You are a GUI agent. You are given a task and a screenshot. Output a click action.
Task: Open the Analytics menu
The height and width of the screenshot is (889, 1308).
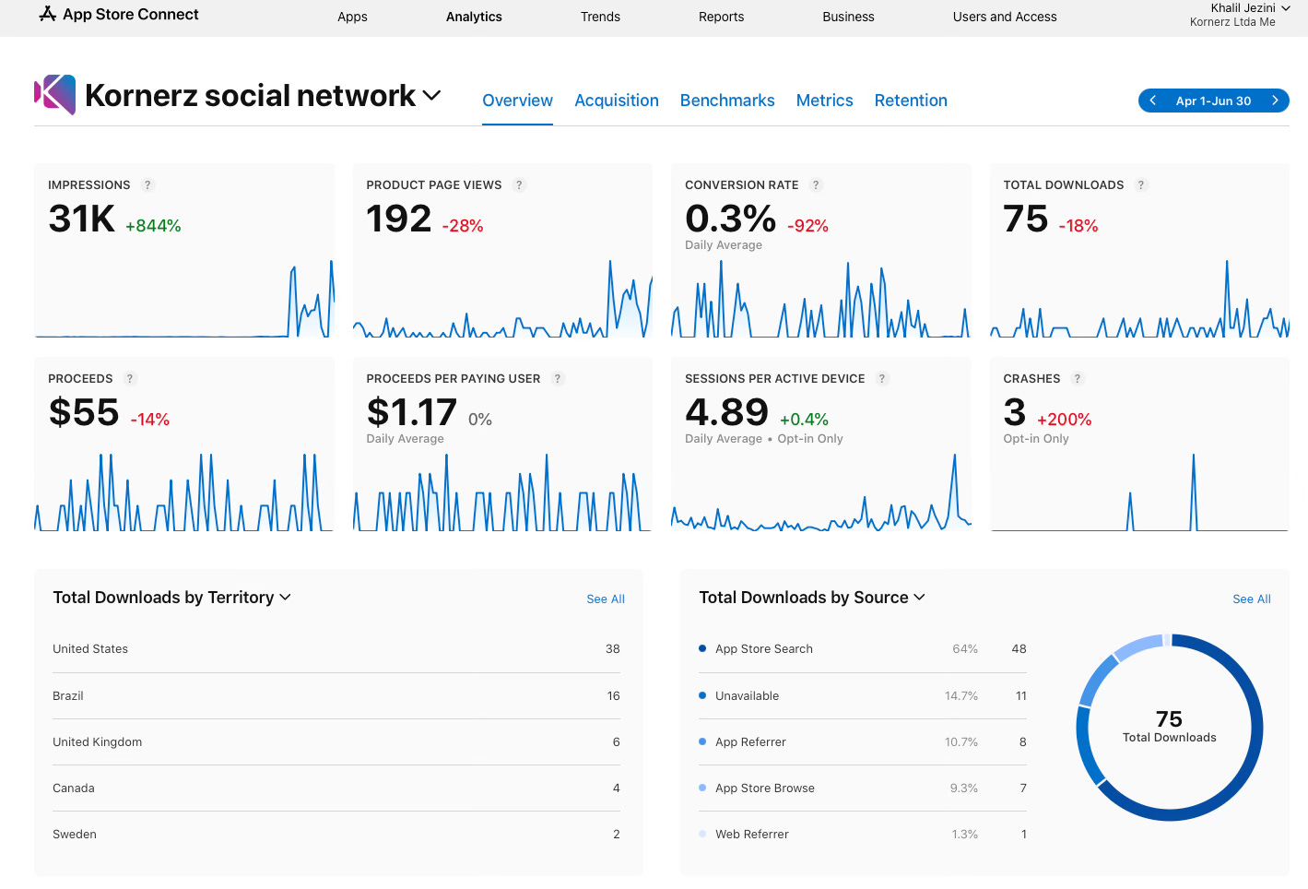(x=474, y=17)
